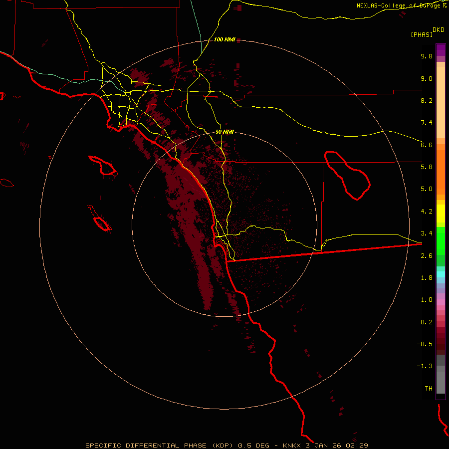Click the 5.0 scale value
Screen dimensions: 449x449
click(427, 189)
